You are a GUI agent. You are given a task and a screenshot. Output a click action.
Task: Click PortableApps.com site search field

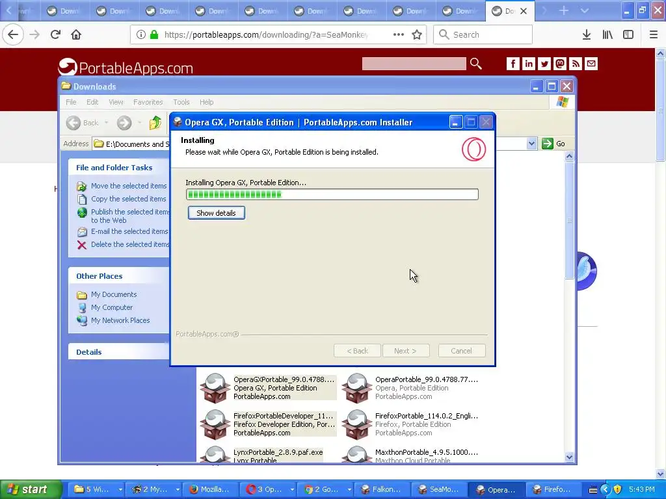pyautogui.click(x=414, y=64)
